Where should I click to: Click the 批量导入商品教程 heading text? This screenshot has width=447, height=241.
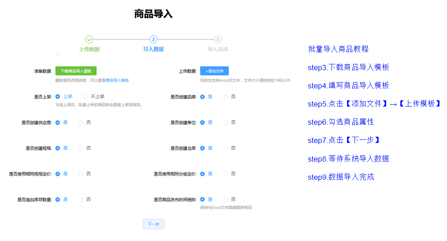[x=339, y=49]
